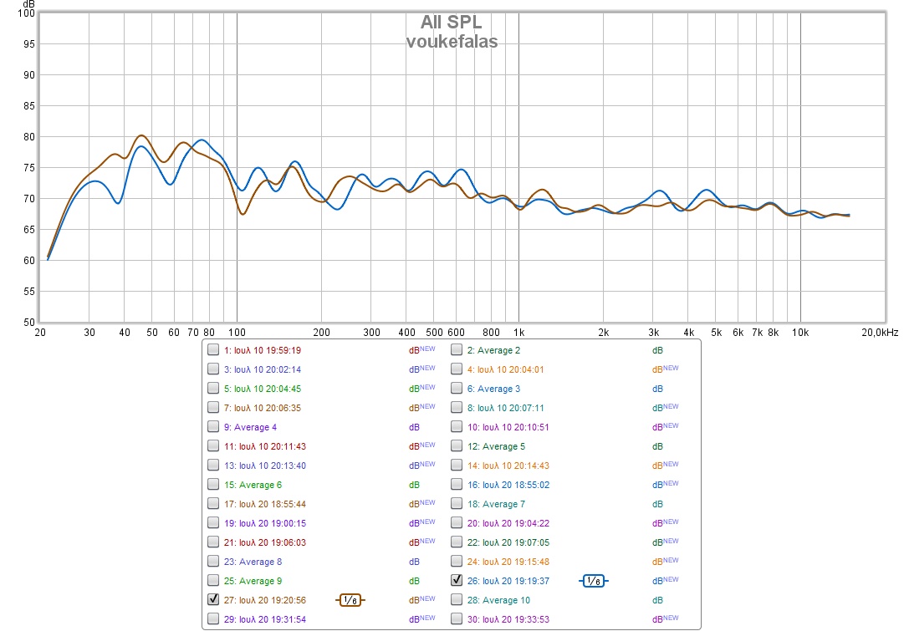Select the label '27: Ιουλ 20 19:20:56'
The height and width of the screenshot is (631, 904).
coord(264,600)
